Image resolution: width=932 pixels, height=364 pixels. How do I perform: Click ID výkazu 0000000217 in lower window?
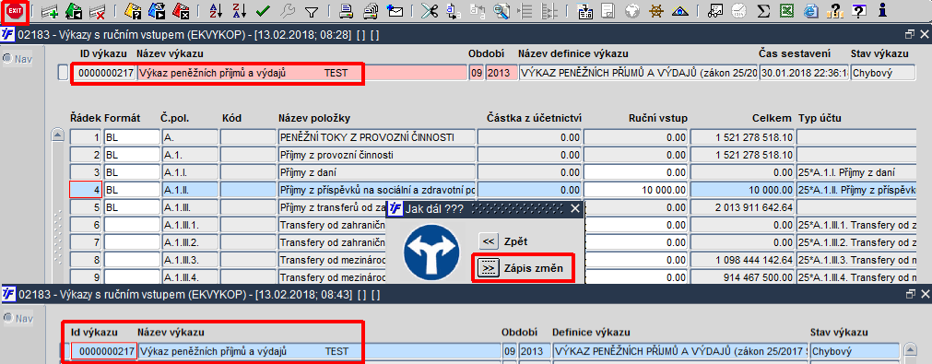coord(104,351)
